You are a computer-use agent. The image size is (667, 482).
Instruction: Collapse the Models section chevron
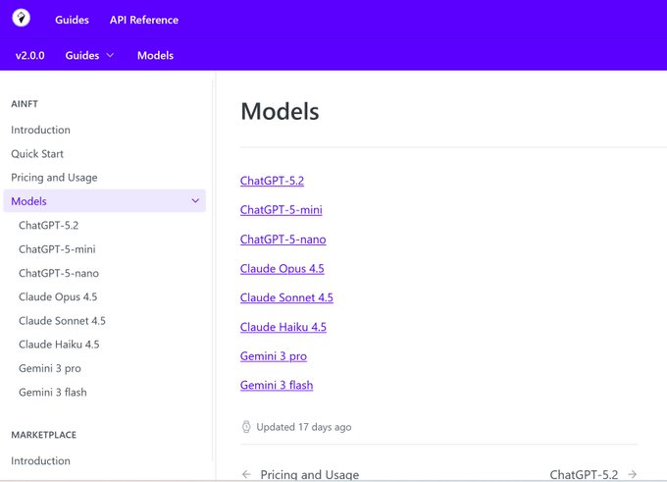coord(195,201)
